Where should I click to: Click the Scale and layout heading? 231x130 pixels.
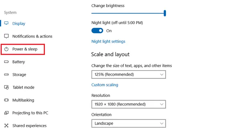point(110,54)
